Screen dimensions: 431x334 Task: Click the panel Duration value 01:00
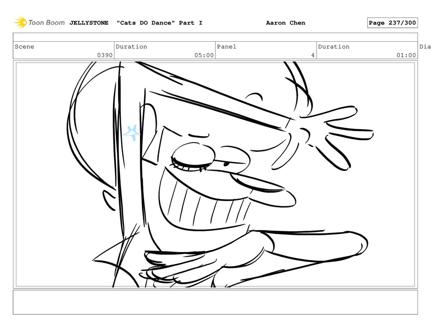[406, 55]
